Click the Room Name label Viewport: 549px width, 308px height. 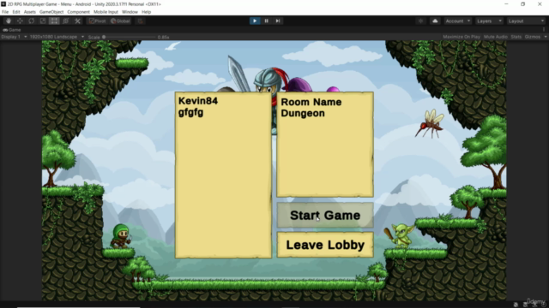click(x=311, y=102)
